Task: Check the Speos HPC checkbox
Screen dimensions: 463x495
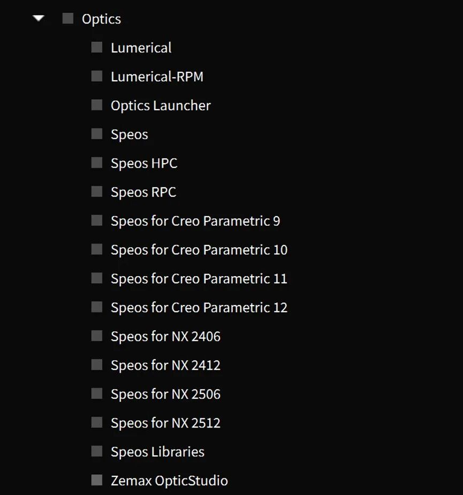Action: coord(97,163)
